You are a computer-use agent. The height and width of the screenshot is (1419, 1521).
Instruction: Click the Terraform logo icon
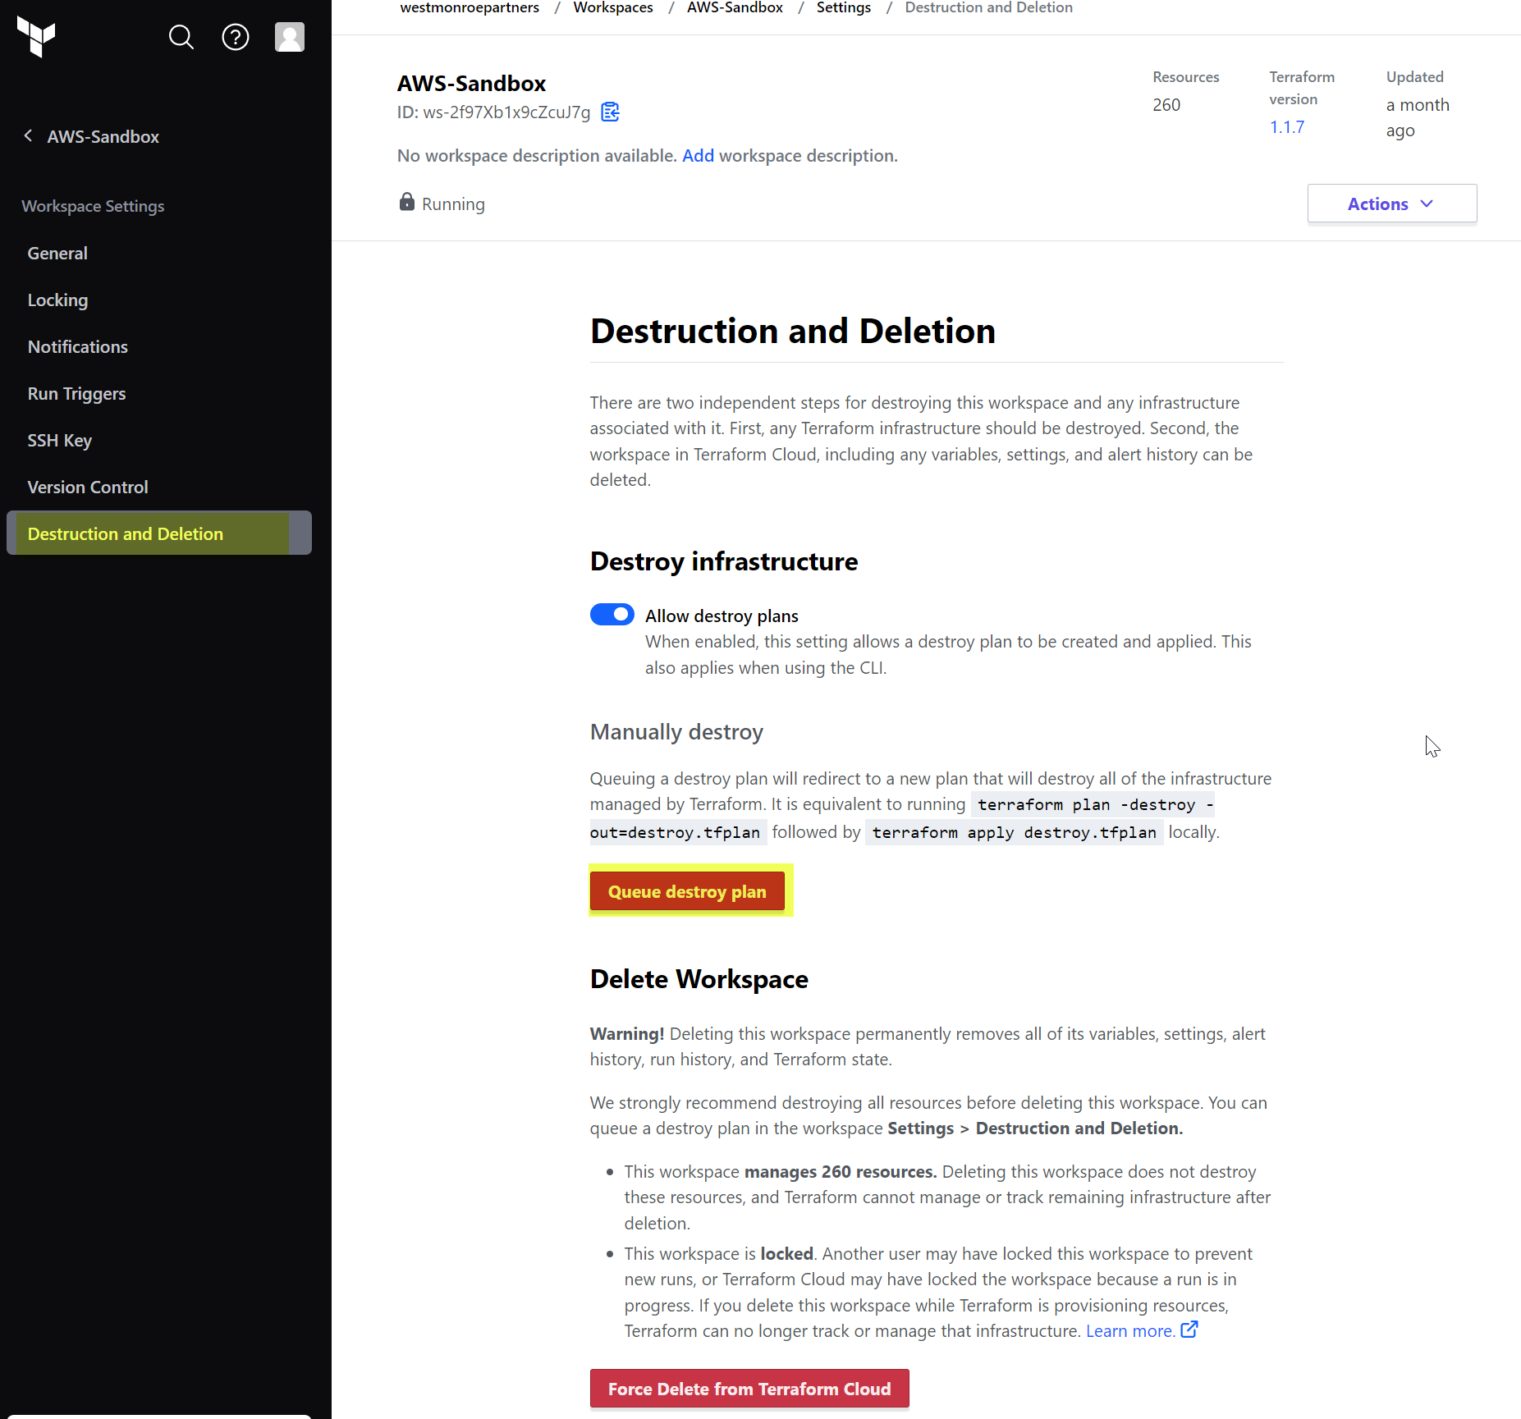point(36,37)
